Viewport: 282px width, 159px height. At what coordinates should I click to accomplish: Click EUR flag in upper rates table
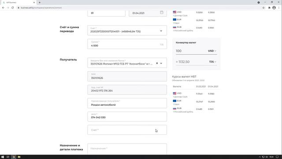[174, 19]
